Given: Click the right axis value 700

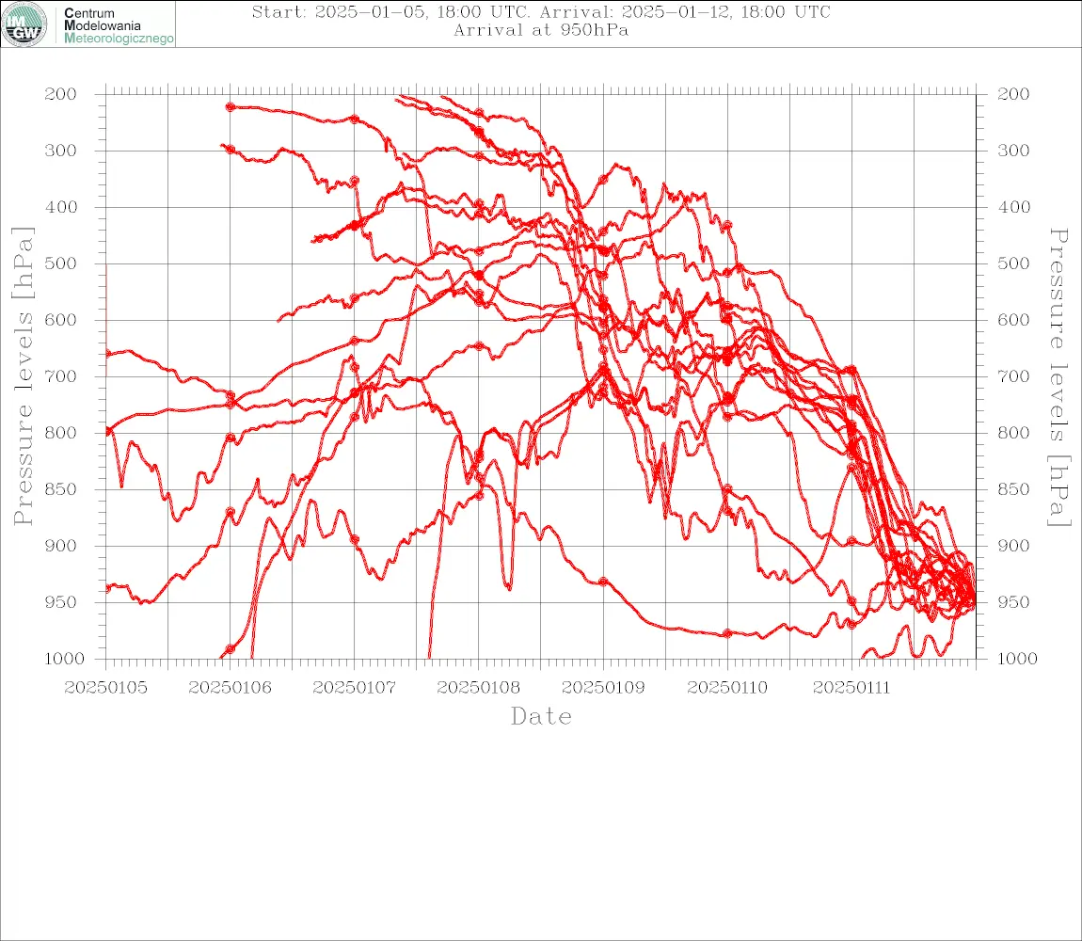Looking at the screenshot, I should click(1013, 377).
